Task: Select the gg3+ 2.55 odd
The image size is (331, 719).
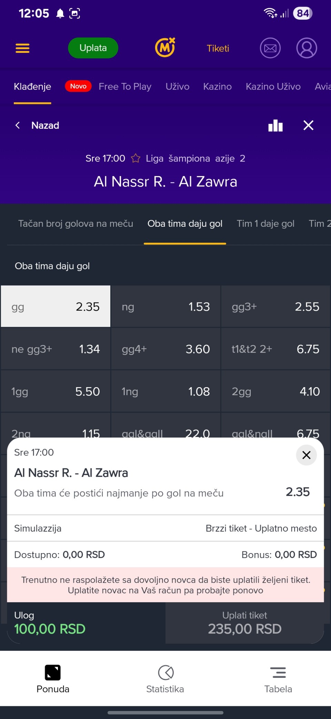Action: [275, 307]
